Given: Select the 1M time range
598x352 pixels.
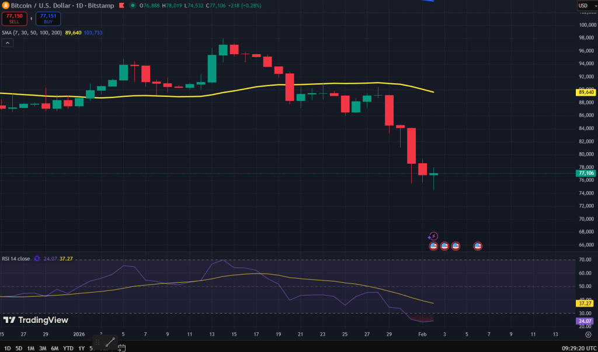Looking at the screenshot, I should (x=30, y=348).
